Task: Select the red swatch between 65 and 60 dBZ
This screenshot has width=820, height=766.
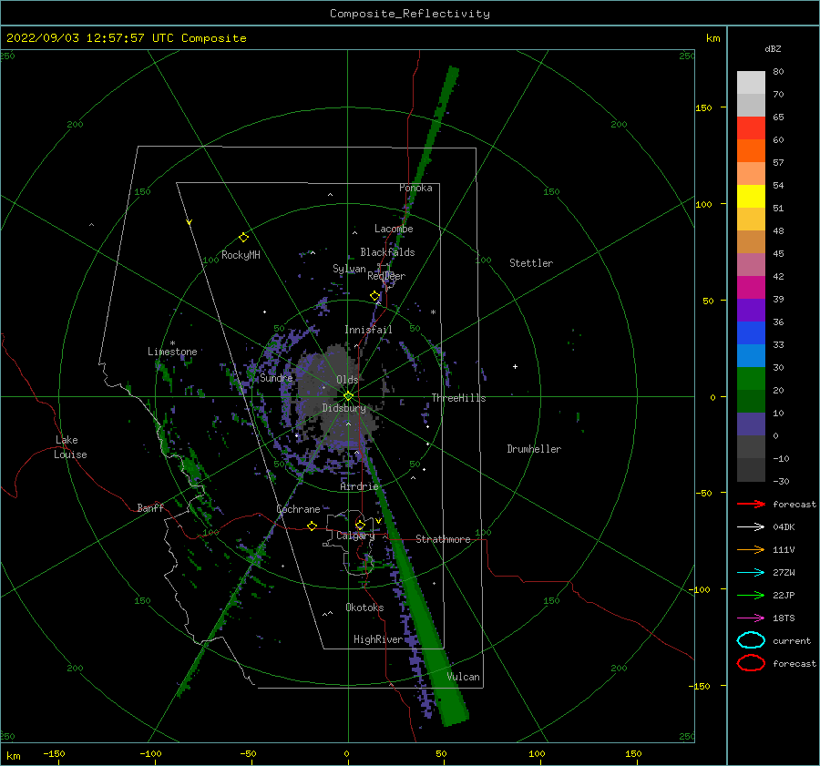Action: pos(751,128)
